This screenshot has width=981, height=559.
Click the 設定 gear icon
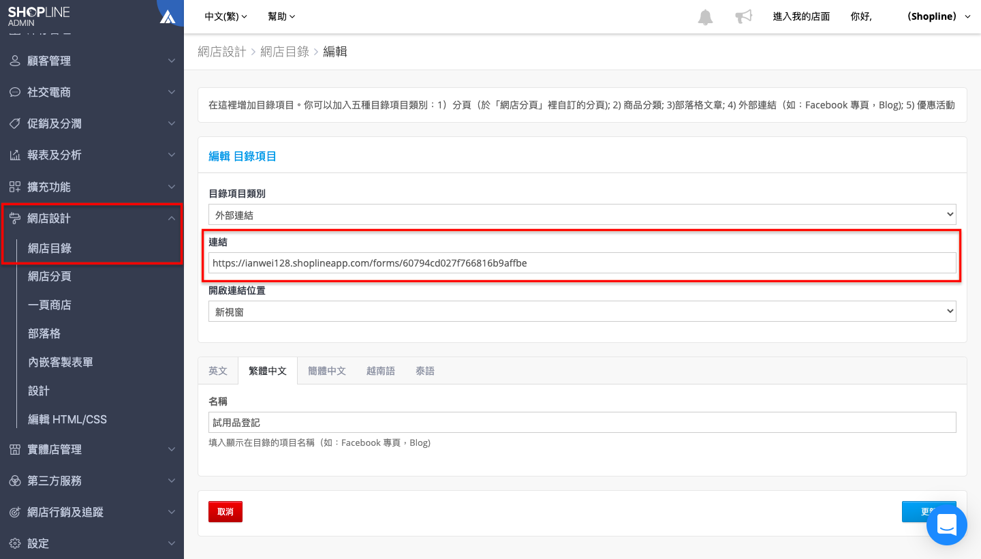(14, 543)
